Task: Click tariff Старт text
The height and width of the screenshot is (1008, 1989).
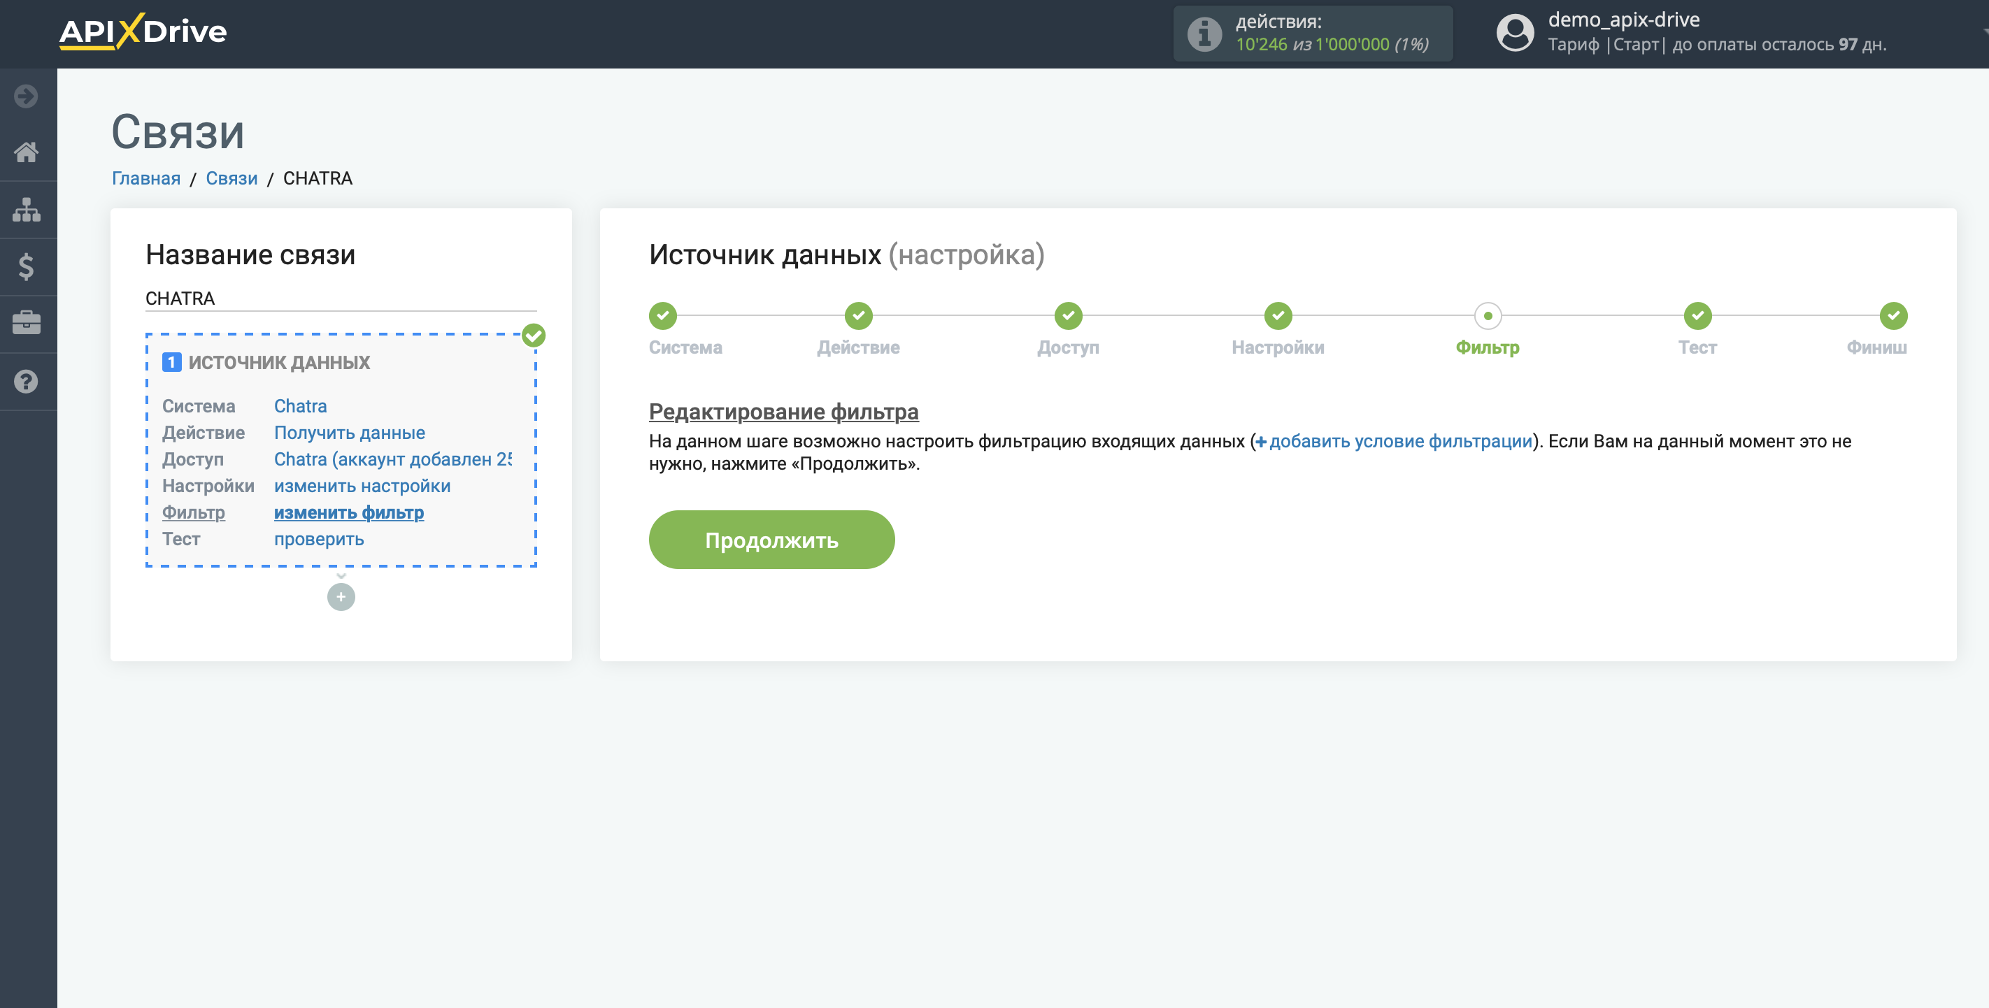Action: (1635, 45)
